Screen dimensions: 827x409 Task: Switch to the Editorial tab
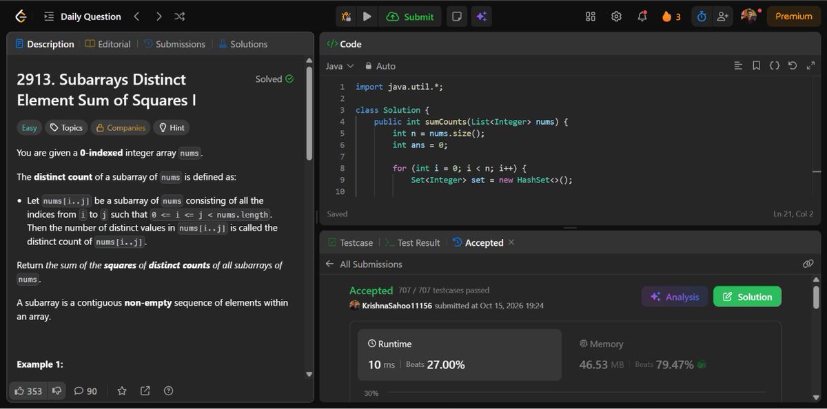coord(108,44)
